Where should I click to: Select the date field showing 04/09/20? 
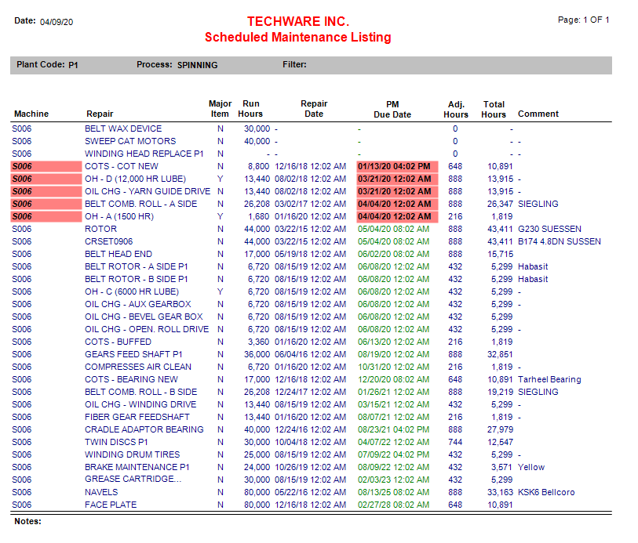pyautogui.click(x=55, y=23)
